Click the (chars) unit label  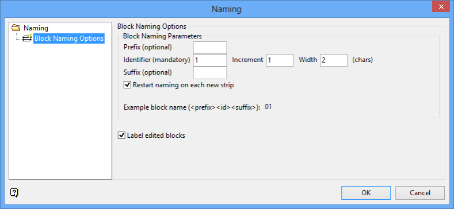(x=363, y=60)
